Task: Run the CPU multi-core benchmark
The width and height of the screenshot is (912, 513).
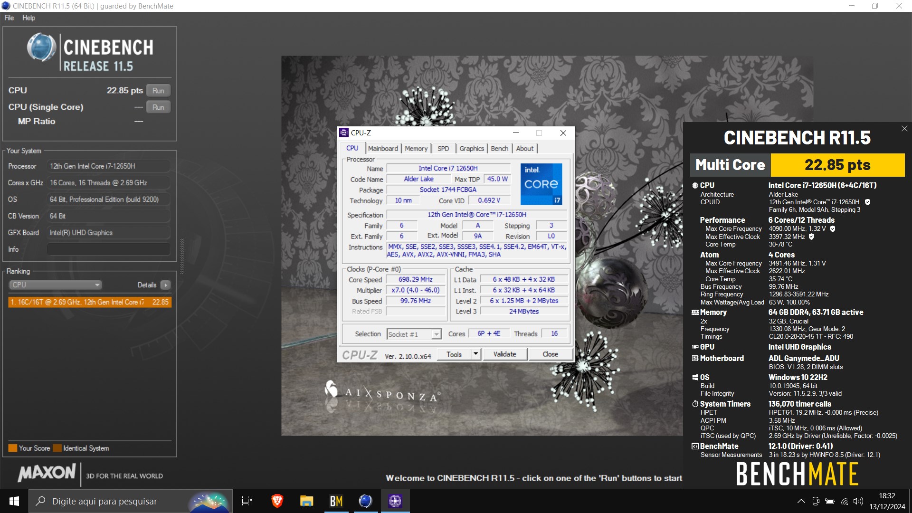Action: 158,91
